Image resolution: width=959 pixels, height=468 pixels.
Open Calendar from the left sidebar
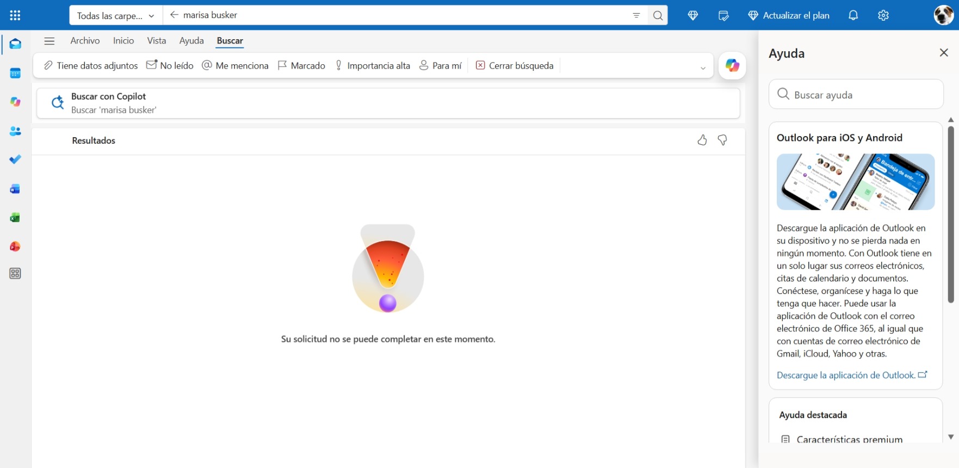pyautogui.click(x=15, y=73)
